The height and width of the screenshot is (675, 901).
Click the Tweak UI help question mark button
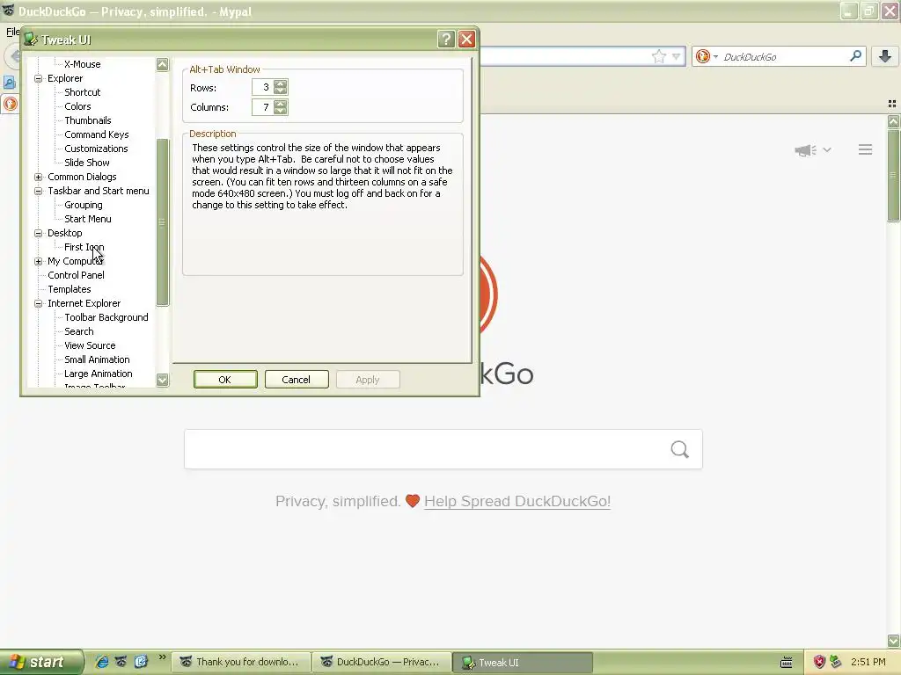(446, 39)
